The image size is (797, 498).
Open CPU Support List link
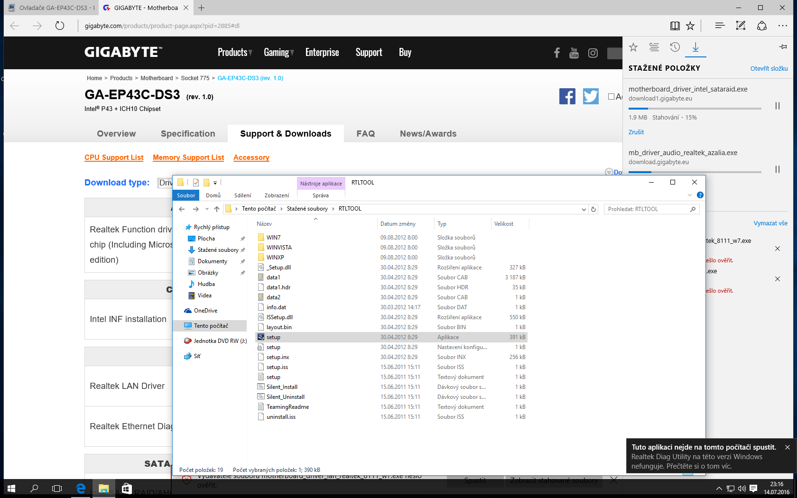pyautogui.click(x=114, y=157)
